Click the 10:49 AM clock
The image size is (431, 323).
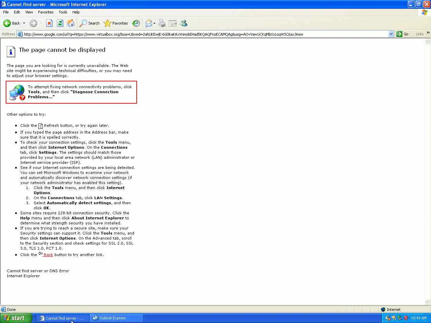click(419, 318)
